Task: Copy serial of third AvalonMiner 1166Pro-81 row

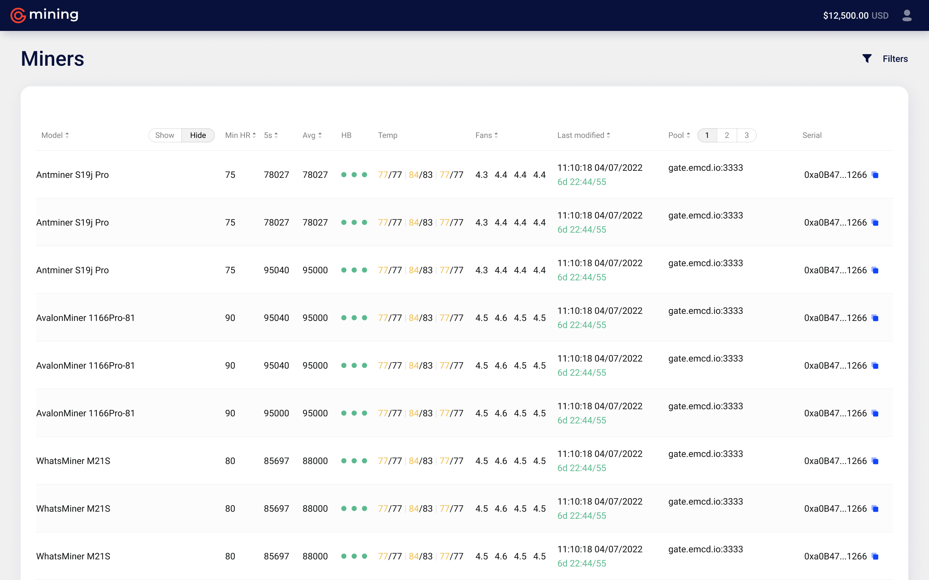Action: click(x=875, y=413)
